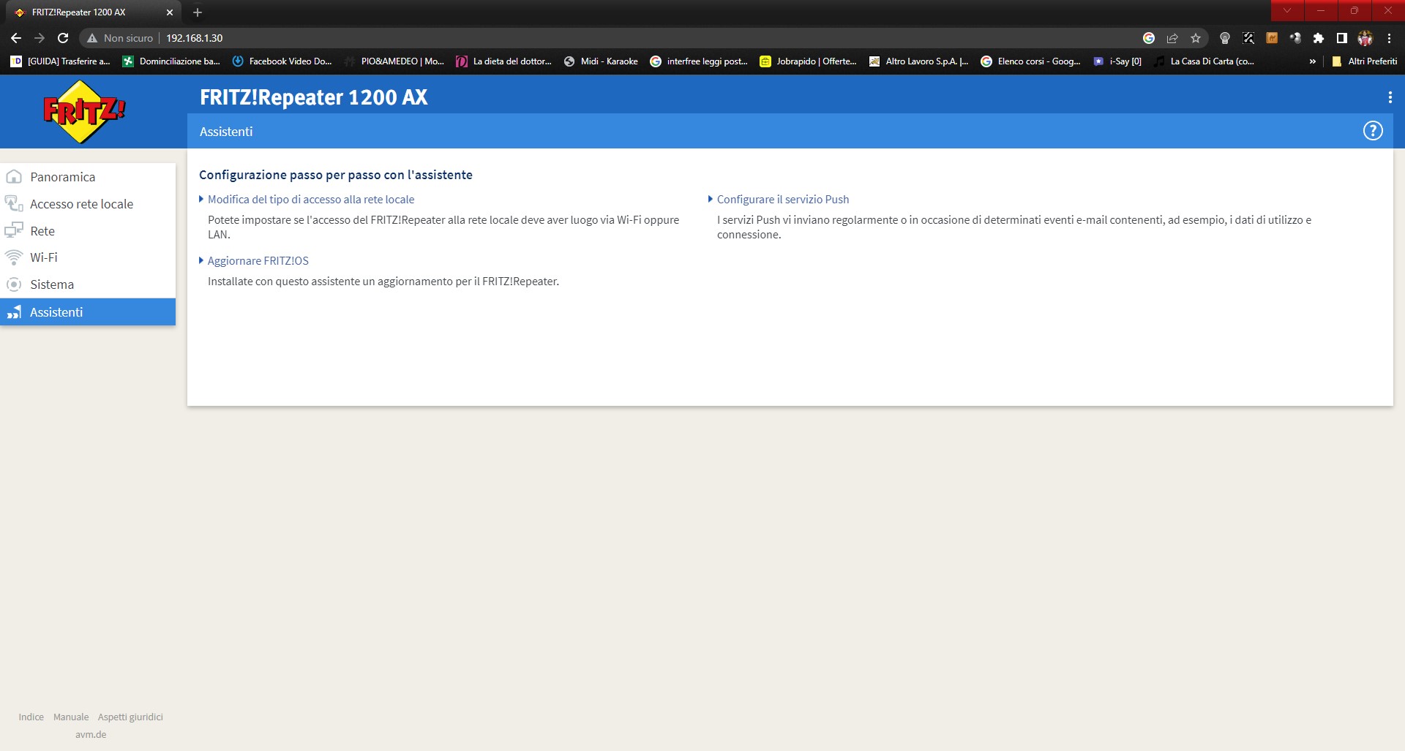Select Sistema menu item
The height and width of the screenshot is (751, 1405).
click(x=88, y=284)
